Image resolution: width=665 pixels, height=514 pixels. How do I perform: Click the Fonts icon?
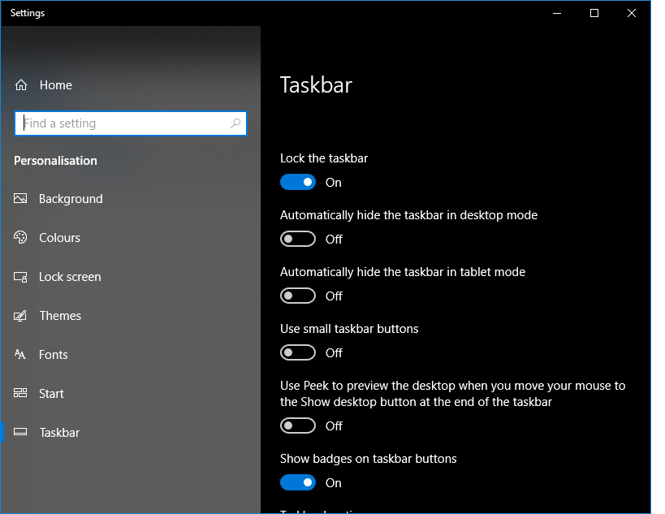click(x=21, y=355)
